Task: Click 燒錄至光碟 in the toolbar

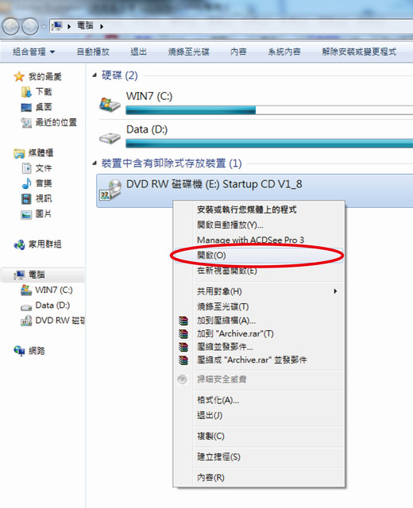Action: (x=189, y=52)
